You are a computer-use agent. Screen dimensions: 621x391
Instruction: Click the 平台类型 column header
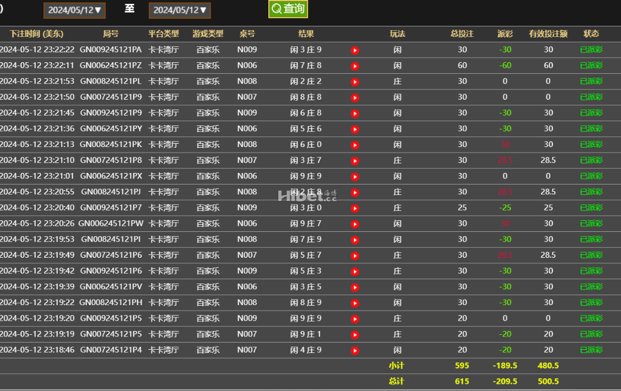tap(164, 34)
